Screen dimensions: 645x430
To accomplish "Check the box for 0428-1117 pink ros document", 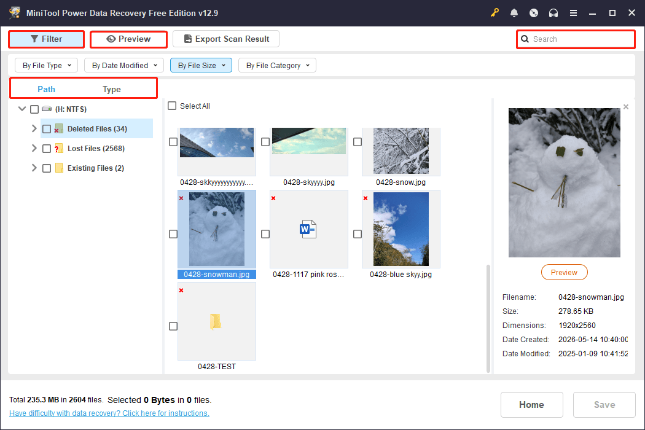I will 265,233.
